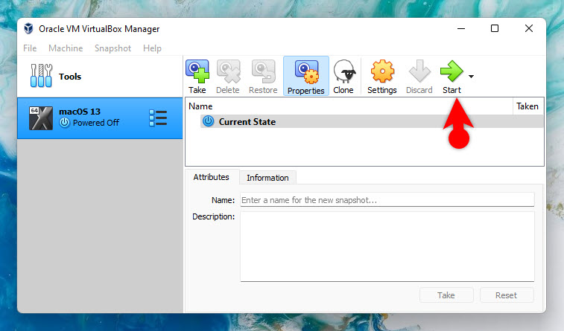
Task: Click the Take button below description
Action: click(x=446, y=295)
